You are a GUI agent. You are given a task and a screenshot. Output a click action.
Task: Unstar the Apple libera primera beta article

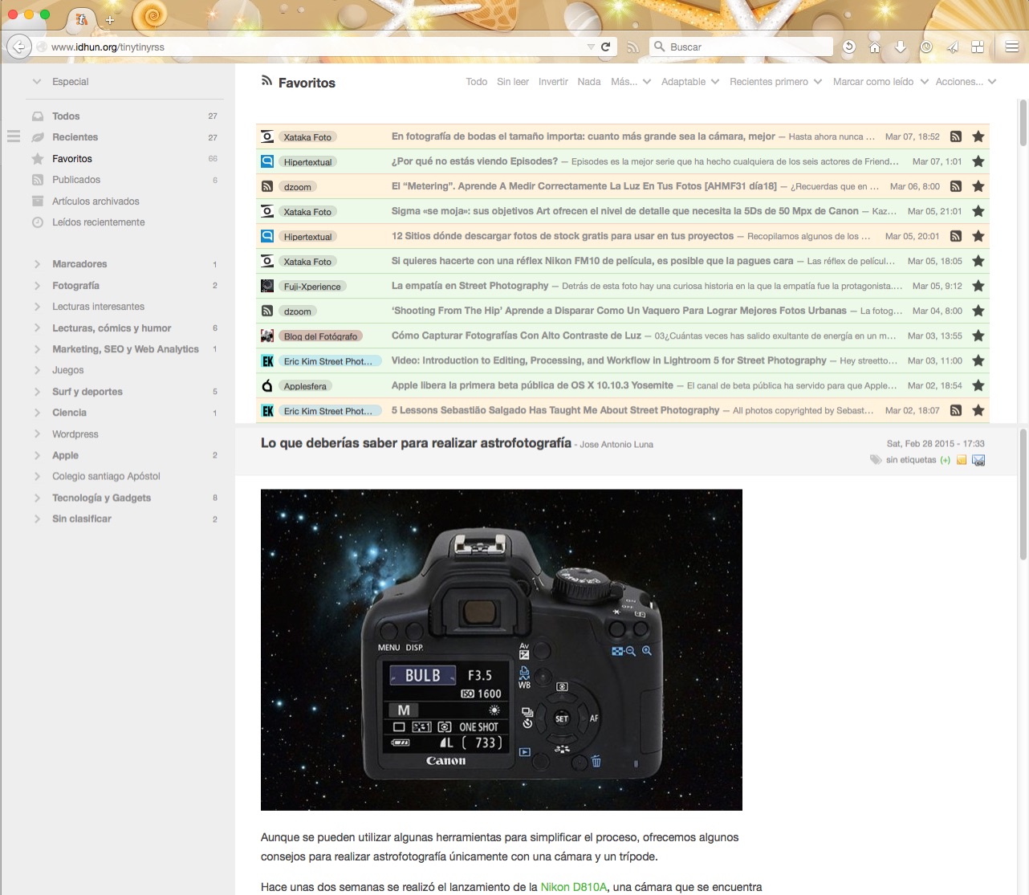click(978, 385)
